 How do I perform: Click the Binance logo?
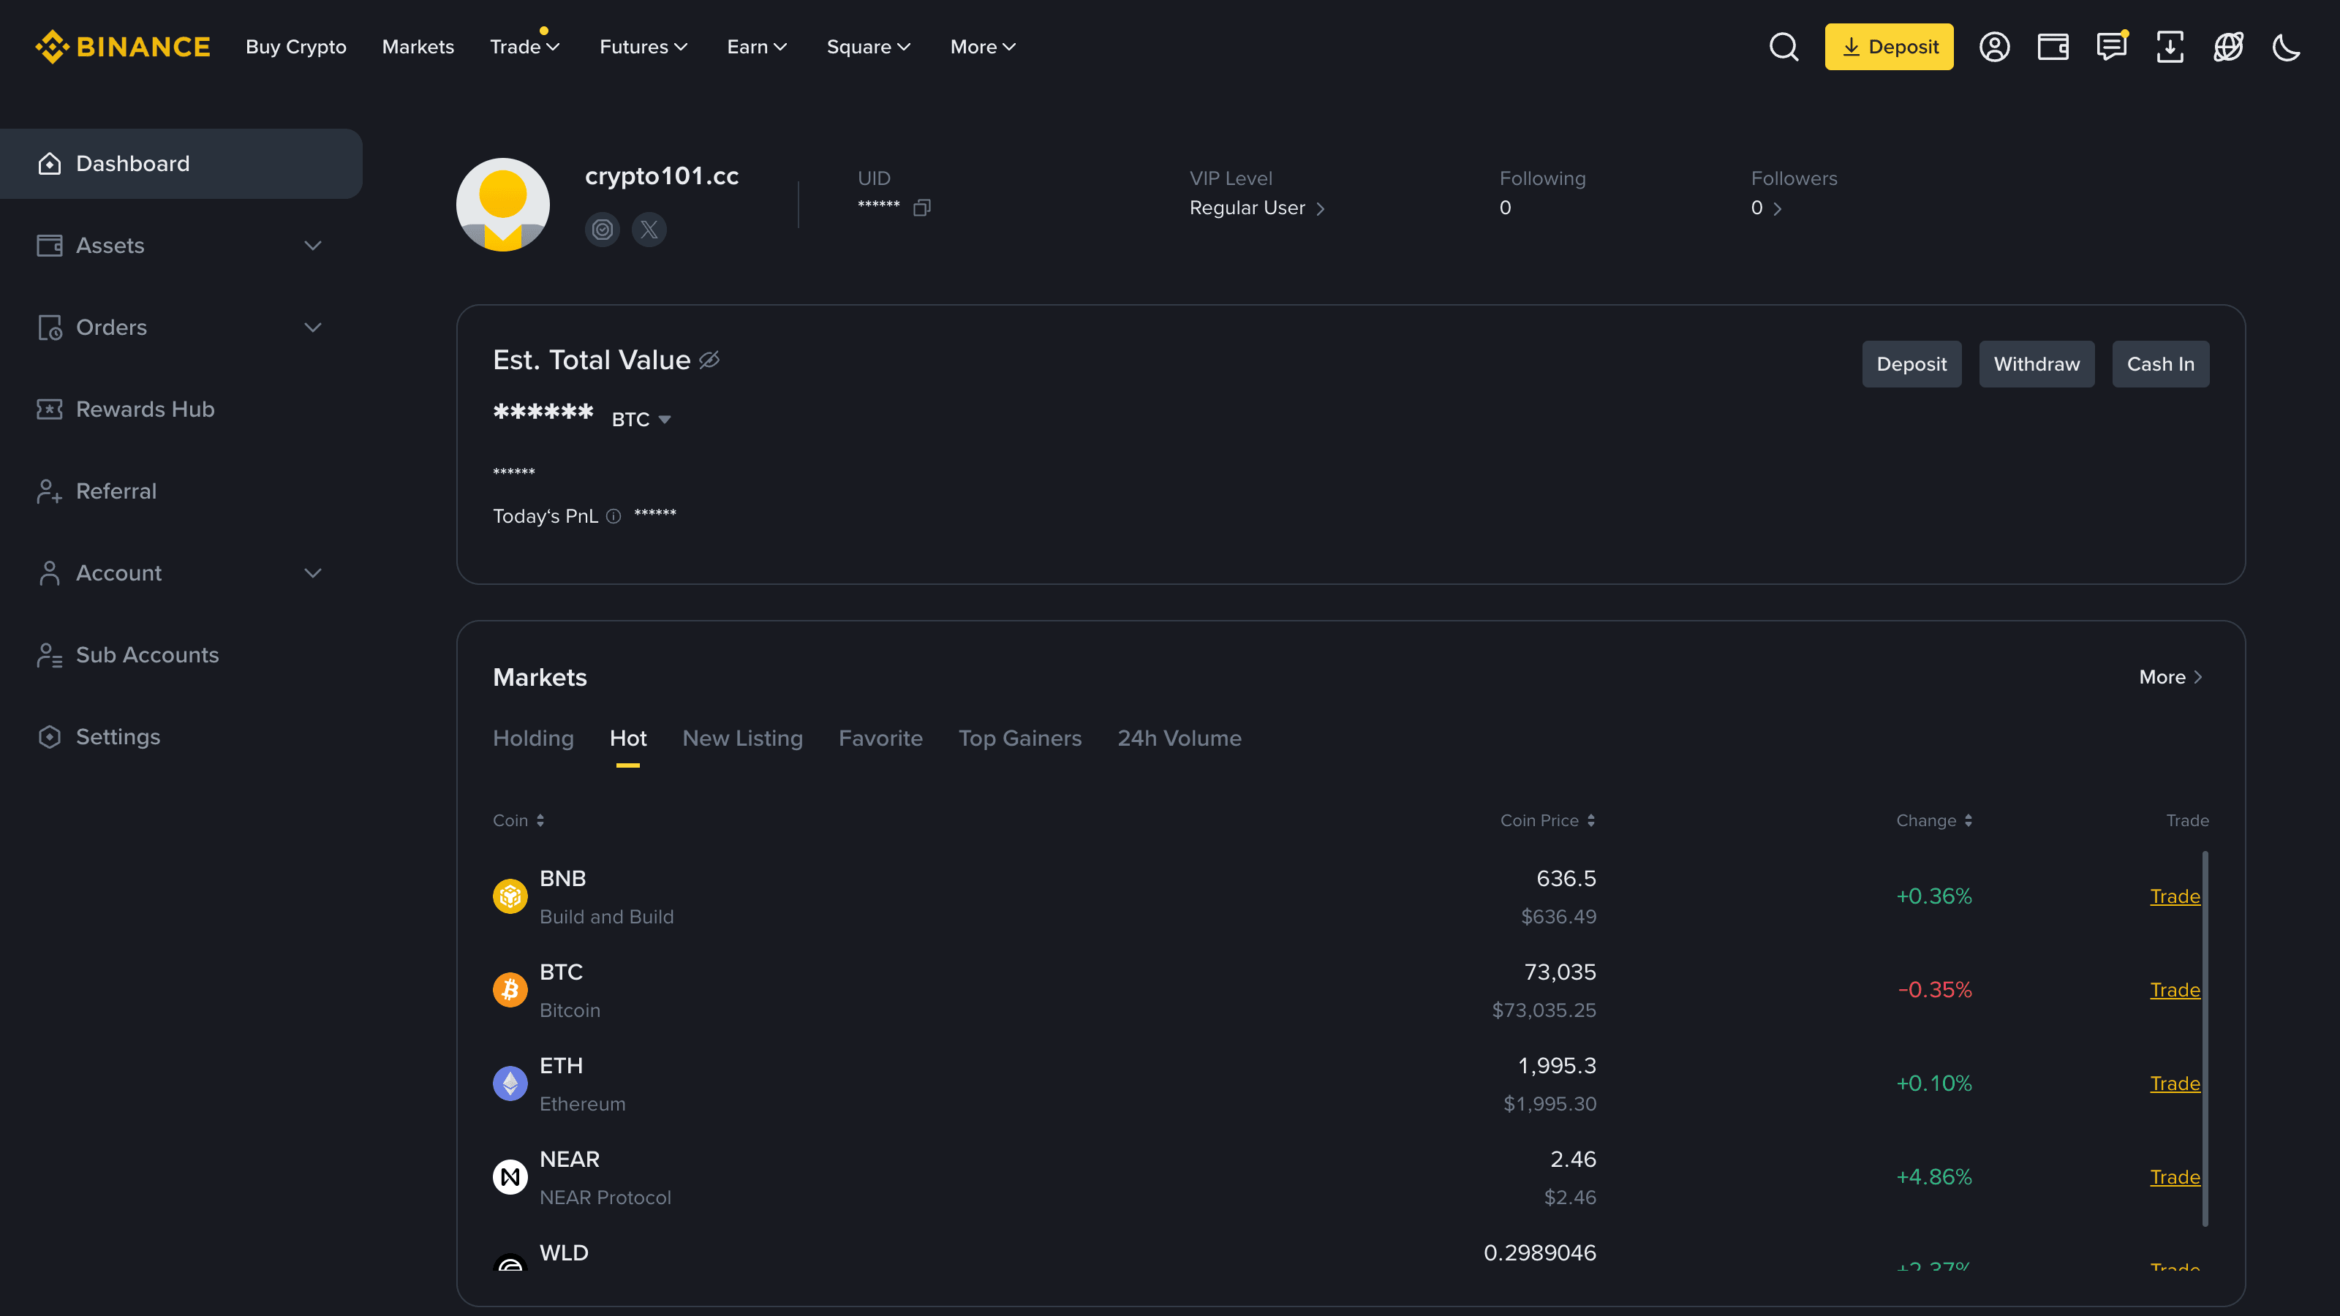point(123,46)
